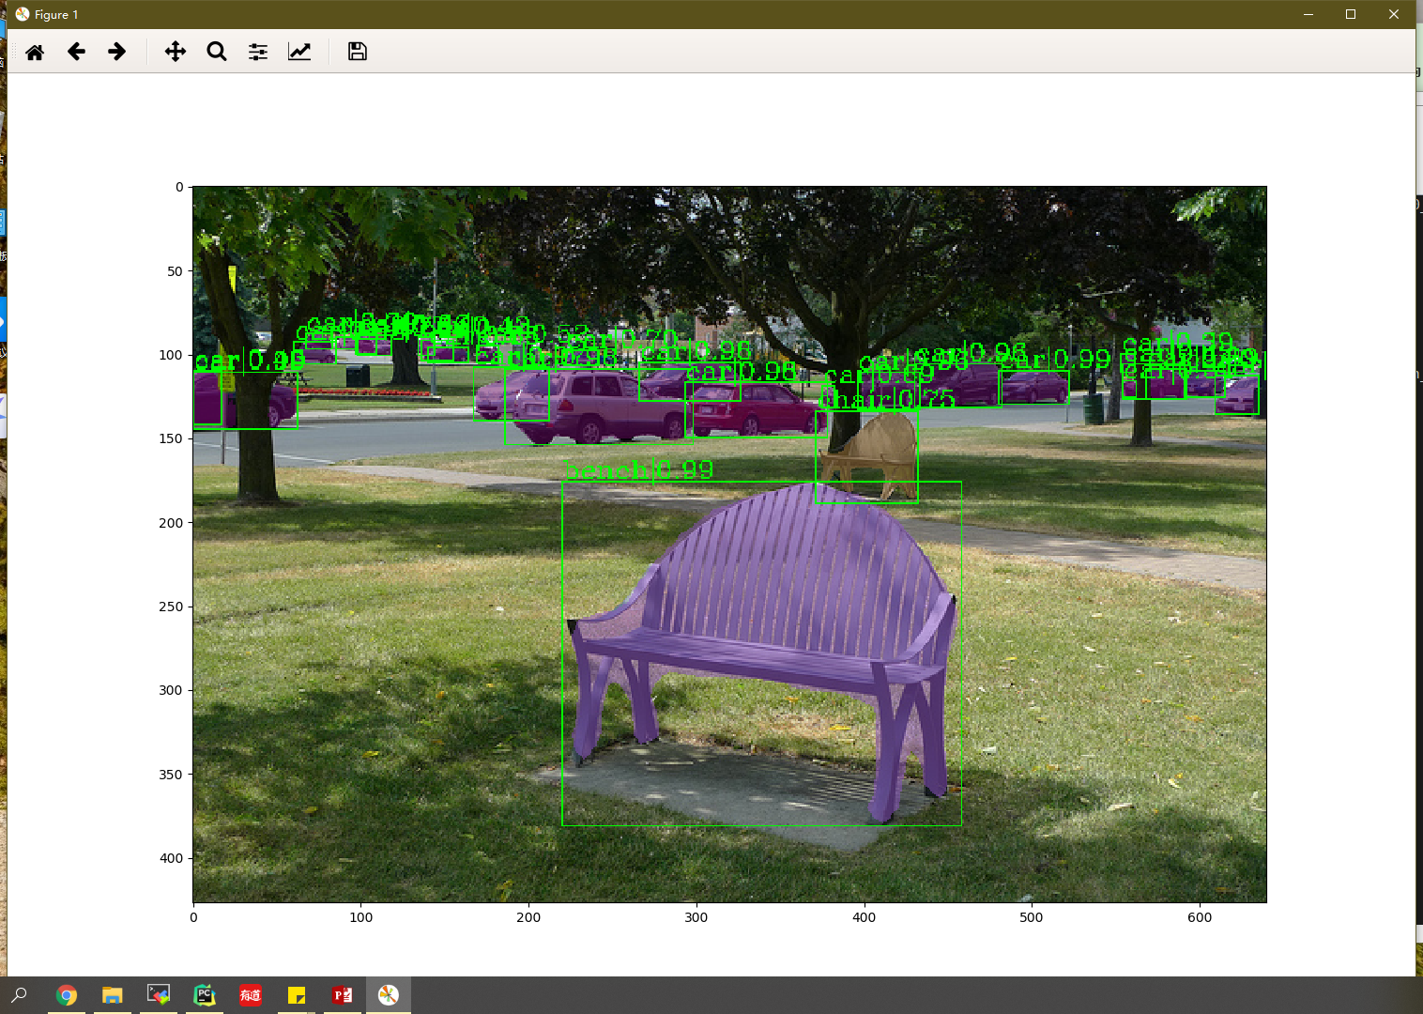Viewport: 1423px width, 1014px height.
Task: Activate the zoom to rectangle tool
Action: (217, 52)
